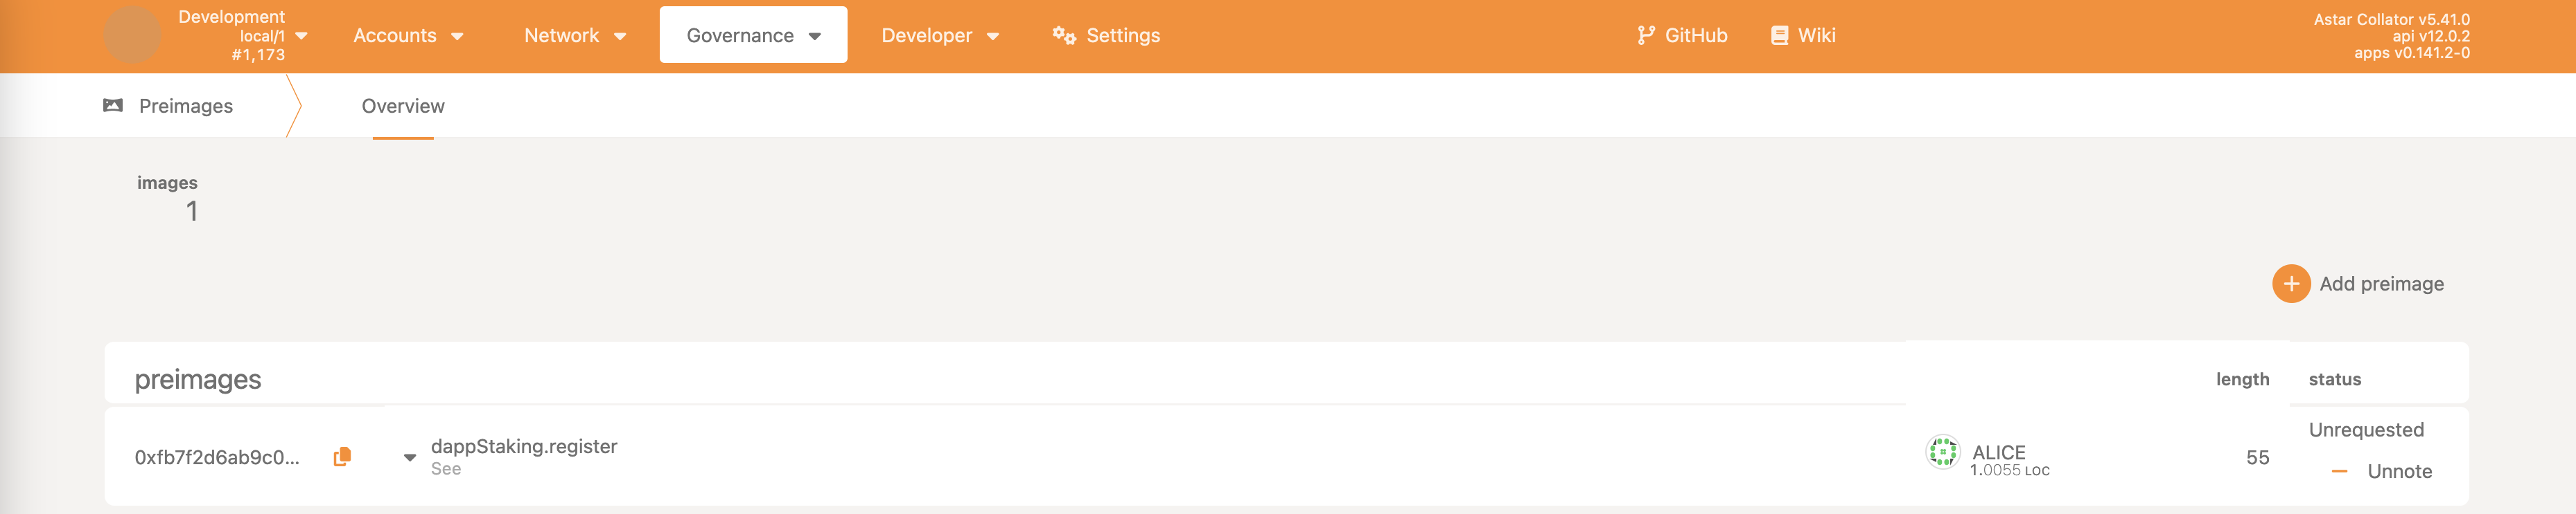Click the Wiki book icon
Image resolution: width=2576 pixels, height=514 pixels.
(1779, 36)
